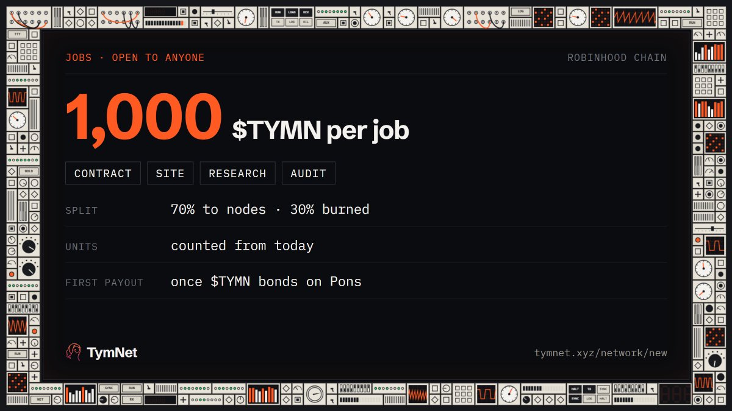Choose the RESEARCH job tag
732x411 pixels.
(237, 174)
